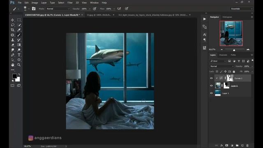Click the background color swatch

point(18,80)
